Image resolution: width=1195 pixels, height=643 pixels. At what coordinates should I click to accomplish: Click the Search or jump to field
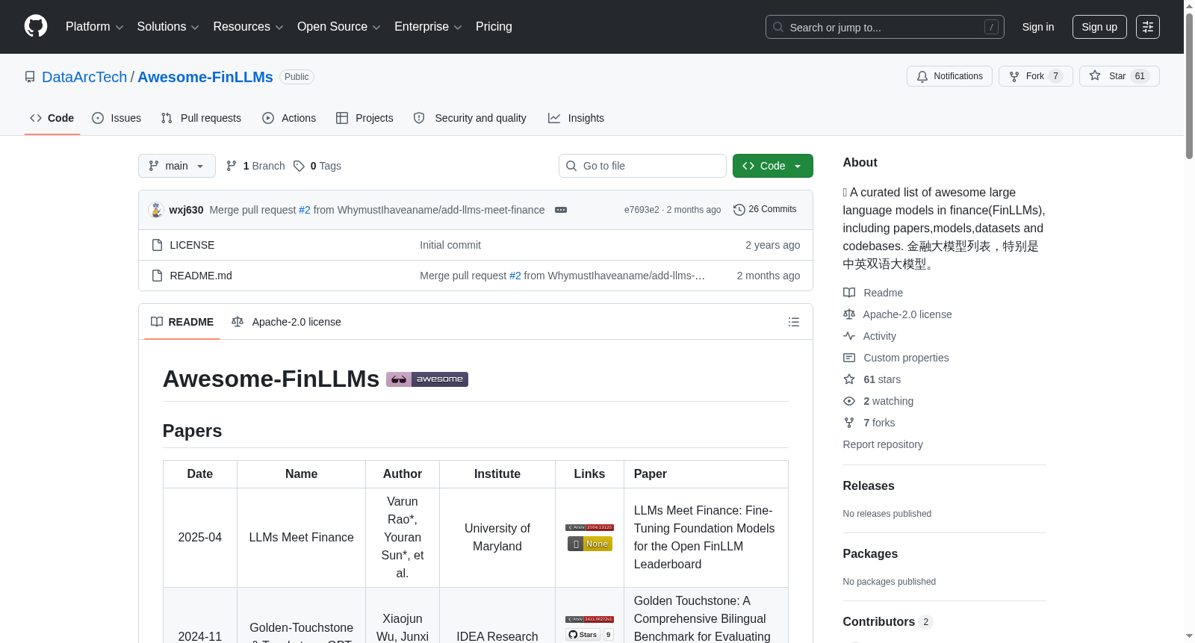[885, 27]
